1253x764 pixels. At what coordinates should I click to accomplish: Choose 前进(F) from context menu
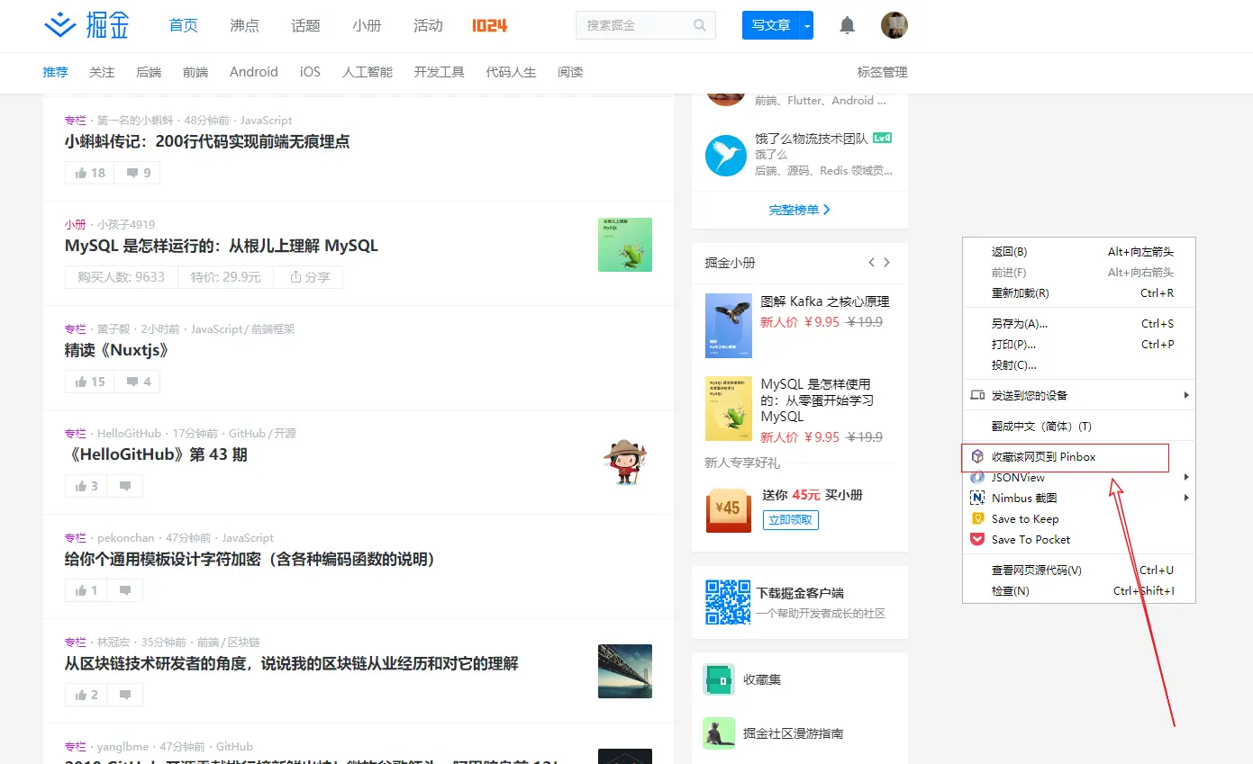1079,273
